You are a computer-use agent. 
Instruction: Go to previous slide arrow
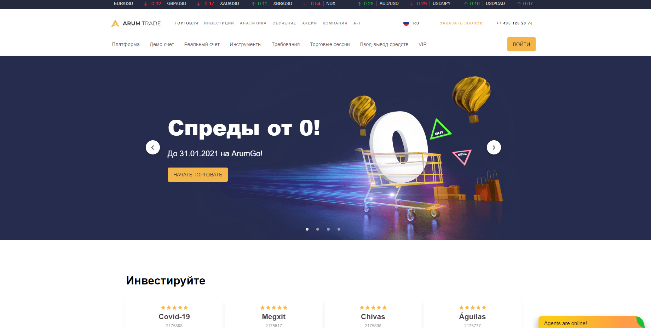[x=153, y=147]
